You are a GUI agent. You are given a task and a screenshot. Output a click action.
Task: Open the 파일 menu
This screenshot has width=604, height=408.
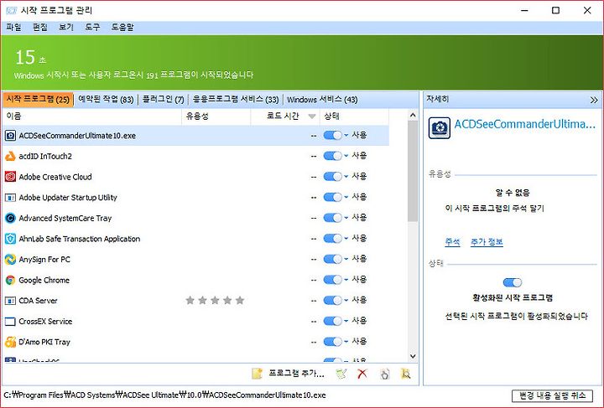tap(14, 28)
